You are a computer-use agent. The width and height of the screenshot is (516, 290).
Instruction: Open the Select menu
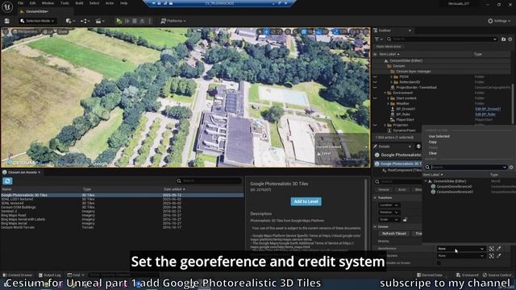click(x=94, y=3)
